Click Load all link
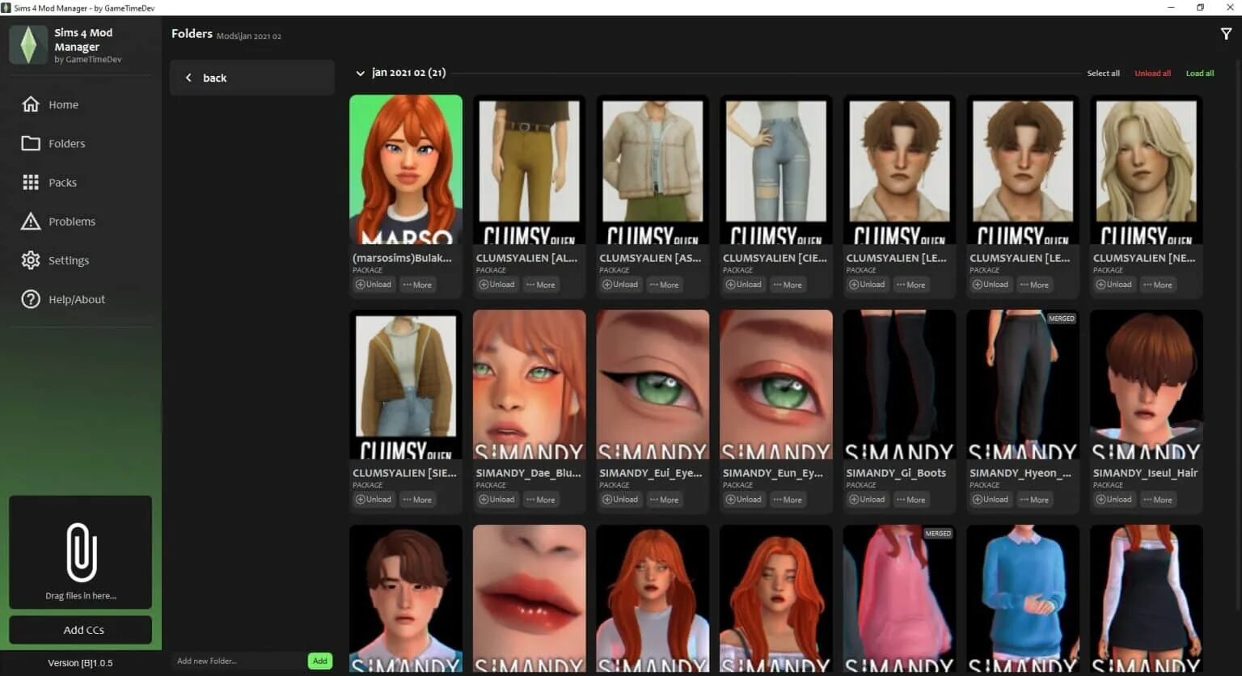Image resolution: width=1242 pixels, height=676 pixels. pyautogui.click(x=1200, y=74)
